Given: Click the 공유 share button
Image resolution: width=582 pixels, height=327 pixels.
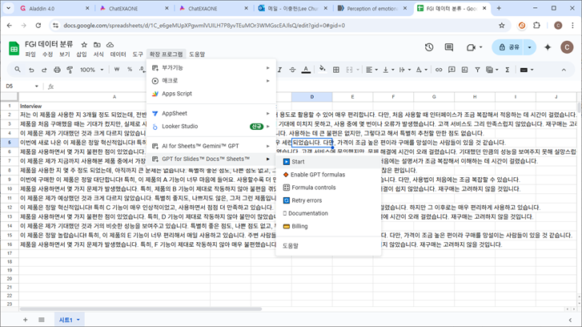Looking at the screenshot, I should pos(509,47).
